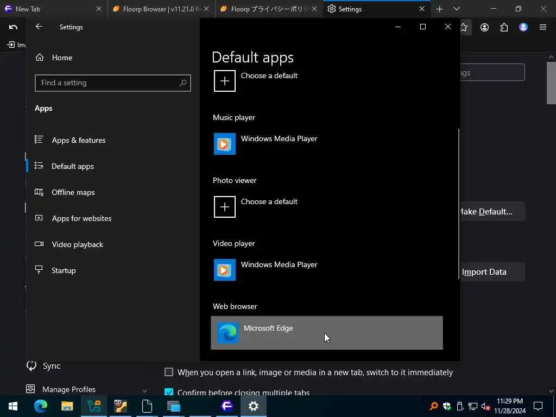
Task: Focus the Find a setting search box
Action: click(x=113, y=83)
